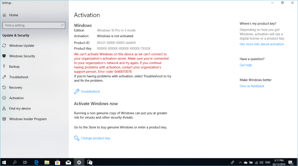Open the Recovery section

coord(16,87)
